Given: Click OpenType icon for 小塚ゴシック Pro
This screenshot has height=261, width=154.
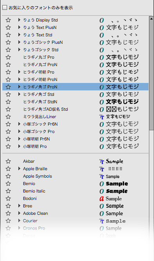Looking at the screenshot, I should pyautogui.click(x=102, y=132).
